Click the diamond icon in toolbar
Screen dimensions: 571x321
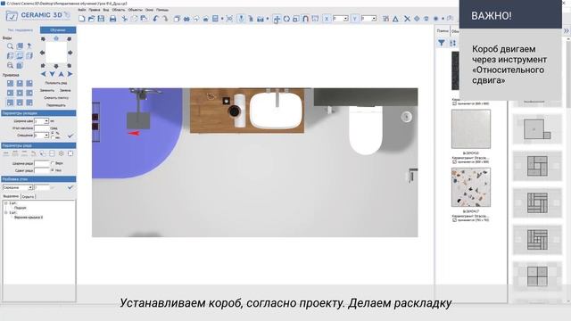coord(417,19)
